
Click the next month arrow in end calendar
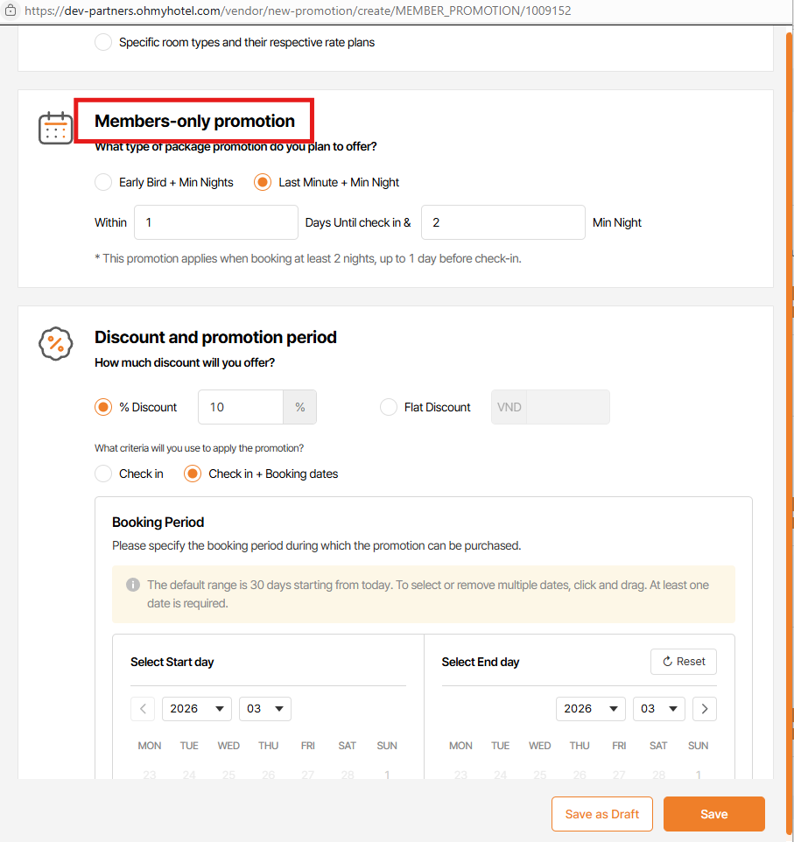pyautogui.click(x=704, y=708)
